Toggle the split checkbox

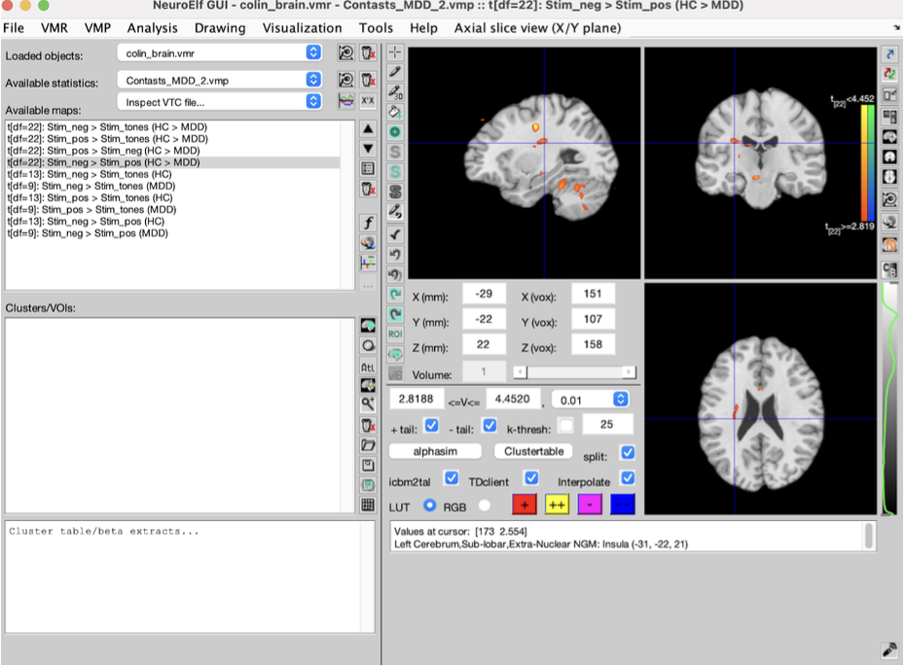628,452
